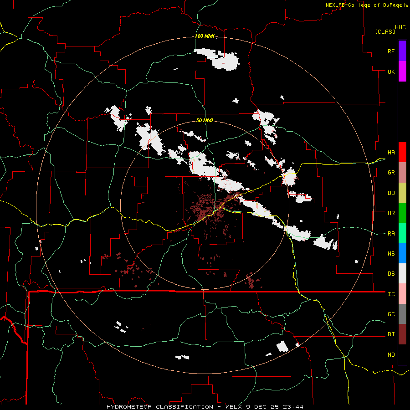
Task: Click the DS white legend swatch
Action: pyautogui.click(x=402, y=273)
